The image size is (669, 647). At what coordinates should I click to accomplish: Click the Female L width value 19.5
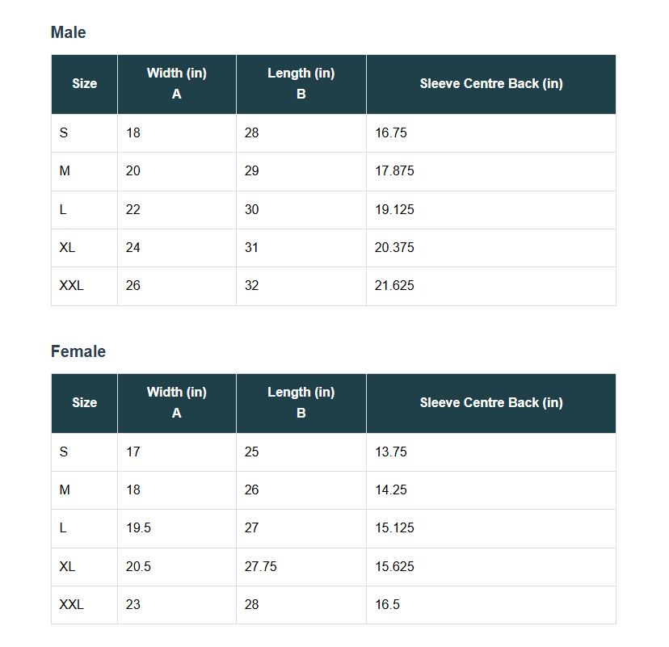coord(138,527)
